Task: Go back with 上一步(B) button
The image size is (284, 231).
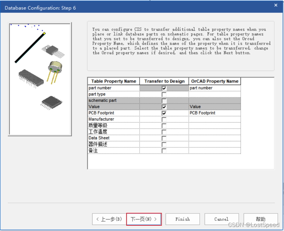Action: (109, 219)
